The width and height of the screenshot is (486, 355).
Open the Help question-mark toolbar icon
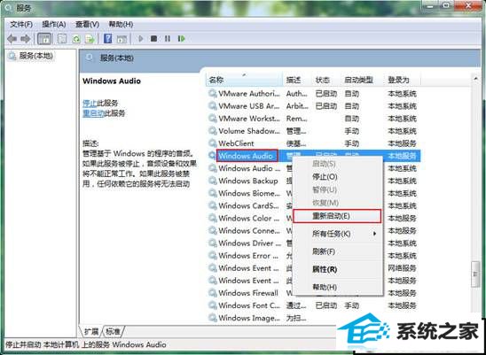(107, 39)
